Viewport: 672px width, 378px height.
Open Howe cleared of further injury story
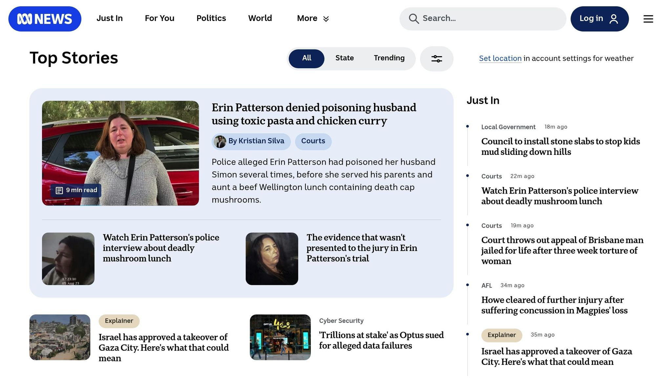click(x=555, y=305)
